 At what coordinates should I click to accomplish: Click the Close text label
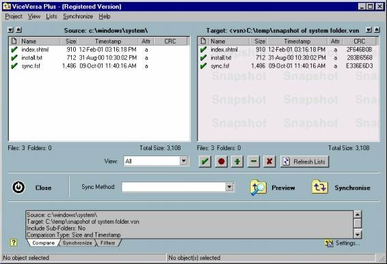(44, 188)
